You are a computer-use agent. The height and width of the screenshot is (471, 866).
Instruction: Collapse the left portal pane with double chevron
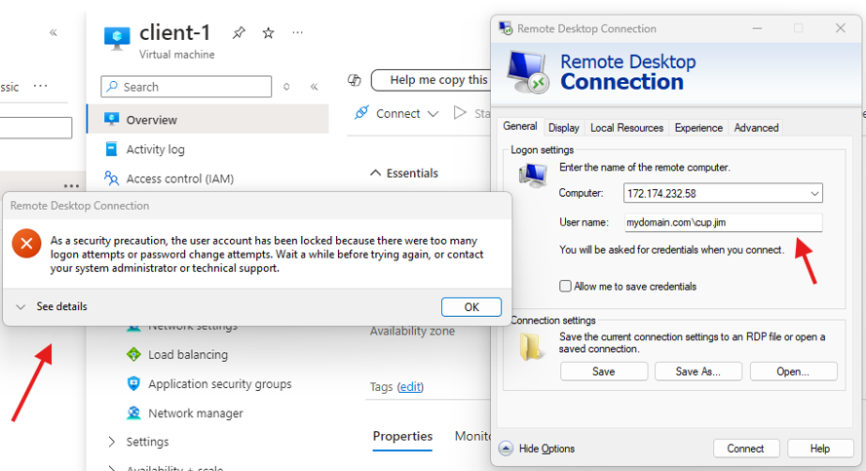click(53, 32)
